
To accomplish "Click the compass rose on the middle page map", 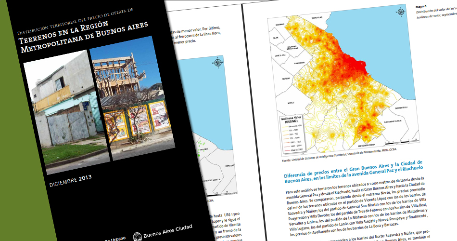I will [218, 62].
